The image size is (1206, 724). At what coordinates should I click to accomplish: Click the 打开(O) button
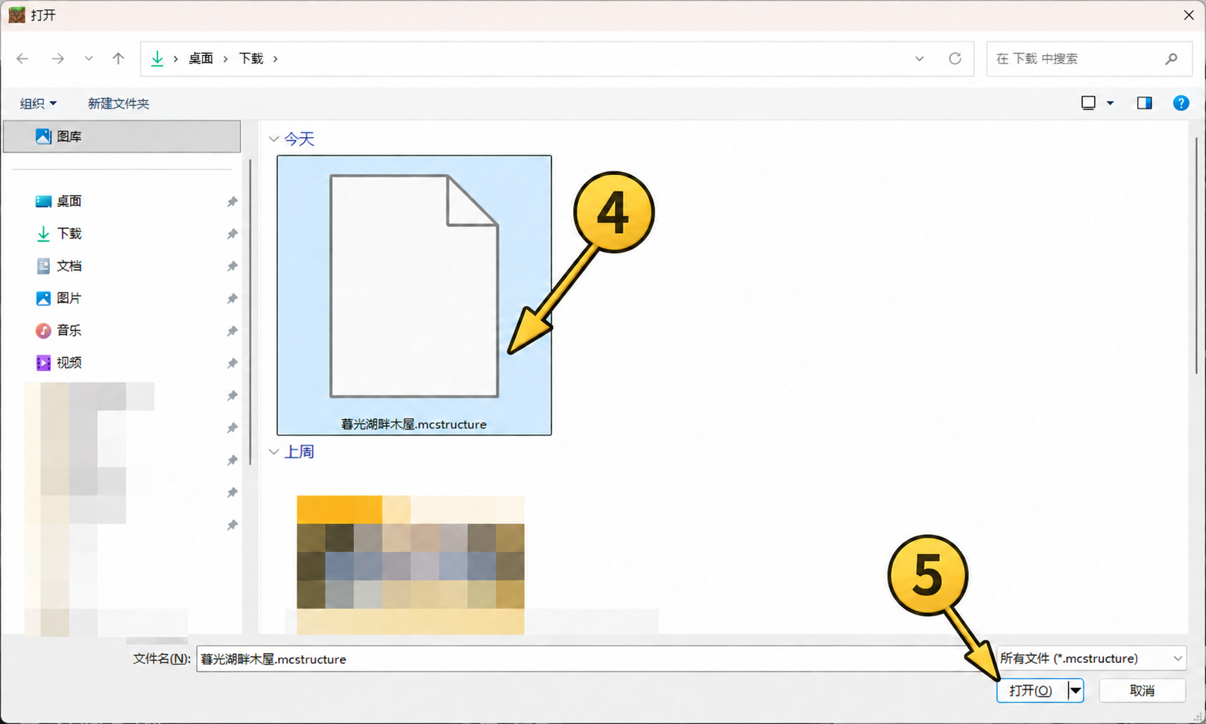point(1032,690)
